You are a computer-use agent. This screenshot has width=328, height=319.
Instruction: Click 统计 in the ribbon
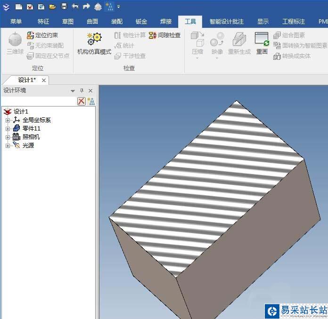click(x=124, y=45)
